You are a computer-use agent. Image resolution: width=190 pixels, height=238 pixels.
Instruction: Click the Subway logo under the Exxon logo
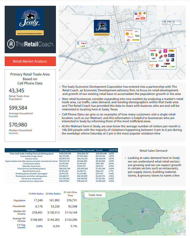click(x=82, y=46)
